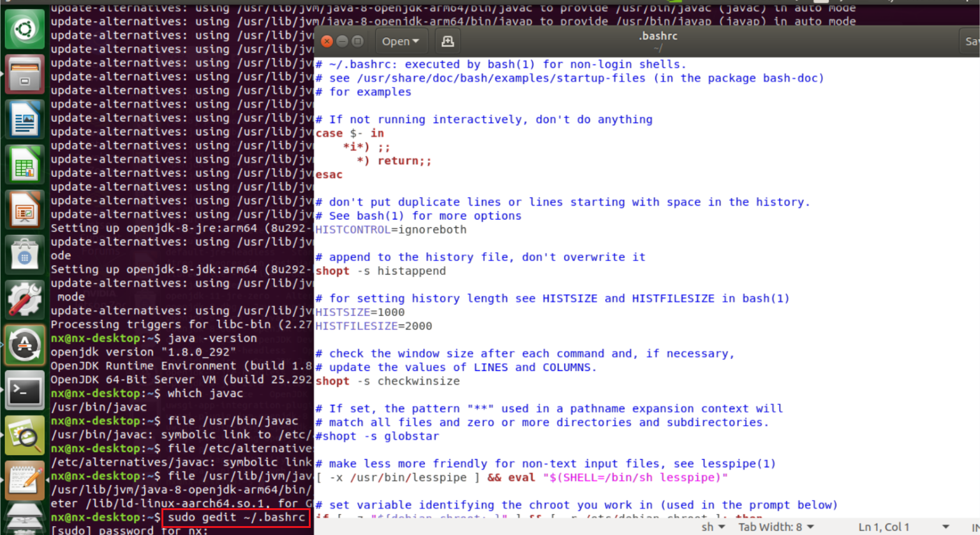Switch to Terminal via the dock icon
The image size is (980, 535).
click(x=25, y=390)
